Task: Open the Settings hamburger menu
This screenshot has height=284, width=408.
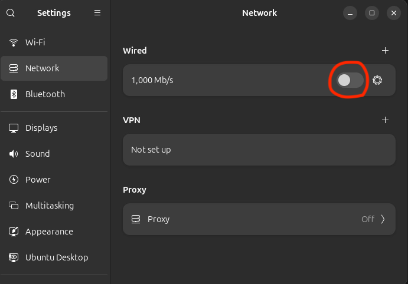Action: point(97,13)
